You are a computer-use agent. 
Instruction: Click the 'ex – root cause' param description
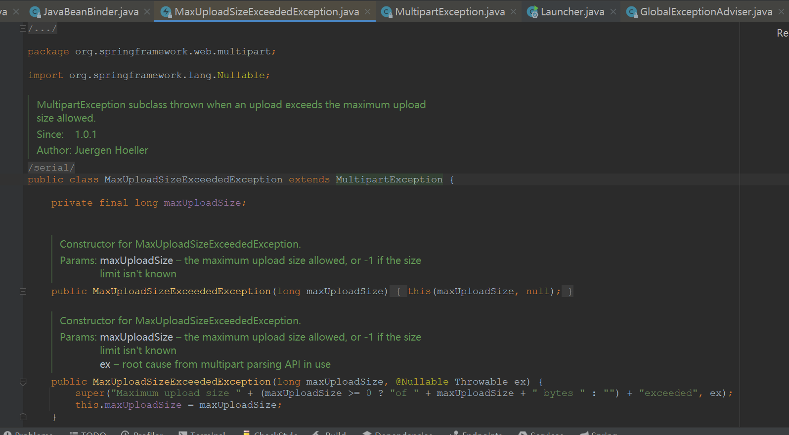pos(215,364)
